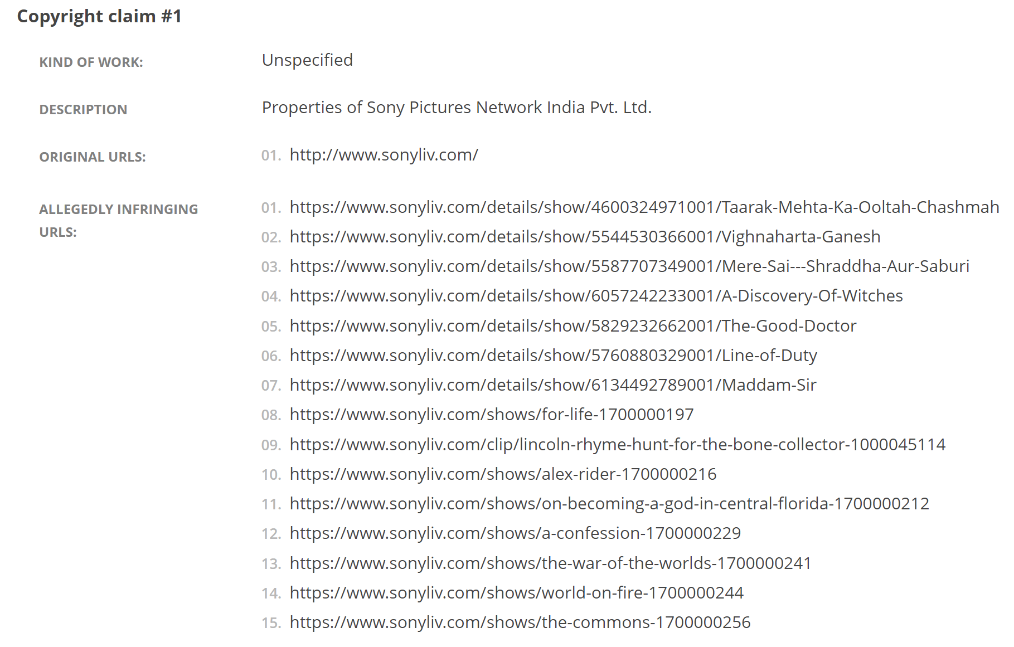Open the-war-of-the-worlds URL
Image resolution: width=1014 pixels, height=647 pixels.
pyautogui.click(x=551, y=563)
